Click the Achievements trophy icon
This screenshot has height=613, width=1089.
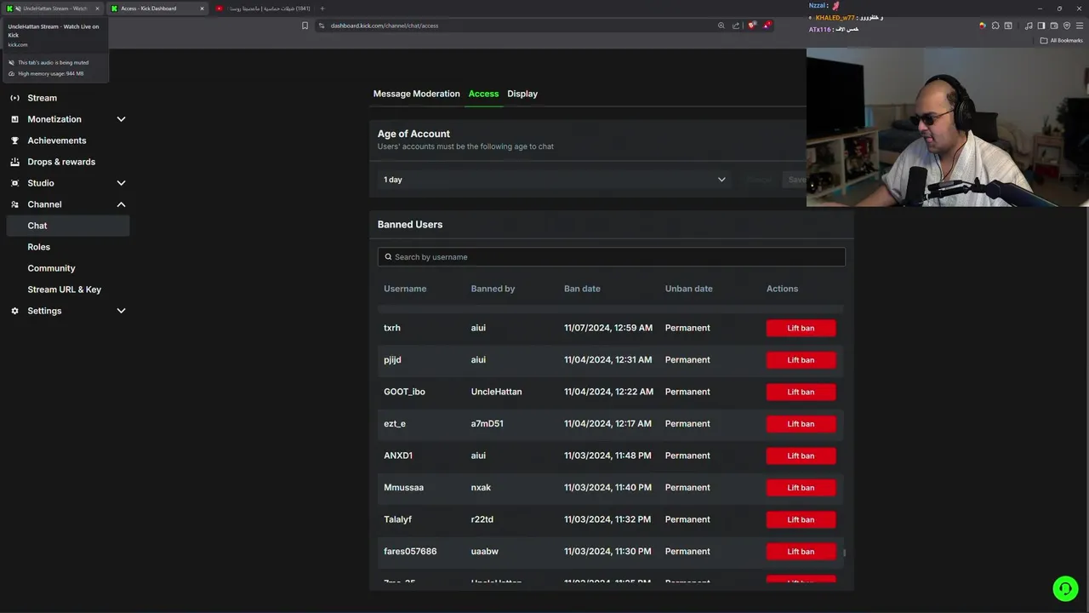point(14,140)
